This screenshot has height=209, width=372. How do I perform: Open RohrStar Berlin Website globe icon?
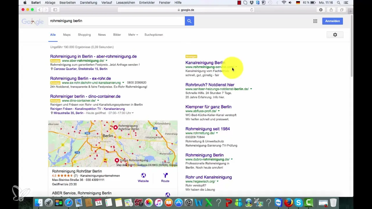143,175
